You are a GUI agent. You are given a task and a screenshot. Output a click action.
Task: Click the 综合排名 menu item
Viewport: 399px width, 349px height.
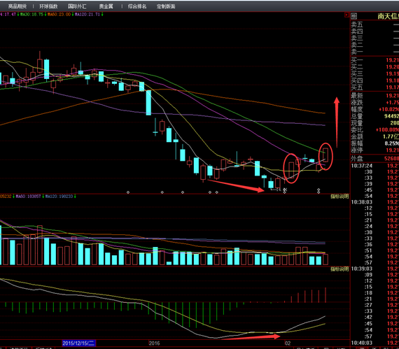click(137, 6)
